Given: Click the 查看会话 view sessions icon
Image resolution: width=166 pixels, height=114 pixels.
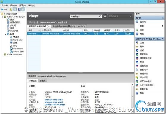Looking at the screenshot, I should (137, 89).
